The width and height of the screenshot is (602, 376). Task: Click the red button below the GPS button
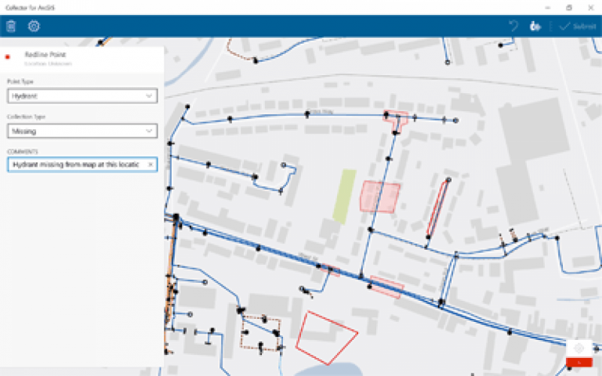pyautogui.click(x=579, y=362)
